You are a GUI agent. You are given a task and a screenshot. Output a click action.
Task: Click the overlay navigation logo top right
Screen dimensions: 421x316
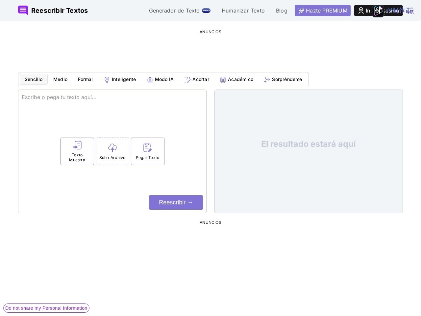393,11
